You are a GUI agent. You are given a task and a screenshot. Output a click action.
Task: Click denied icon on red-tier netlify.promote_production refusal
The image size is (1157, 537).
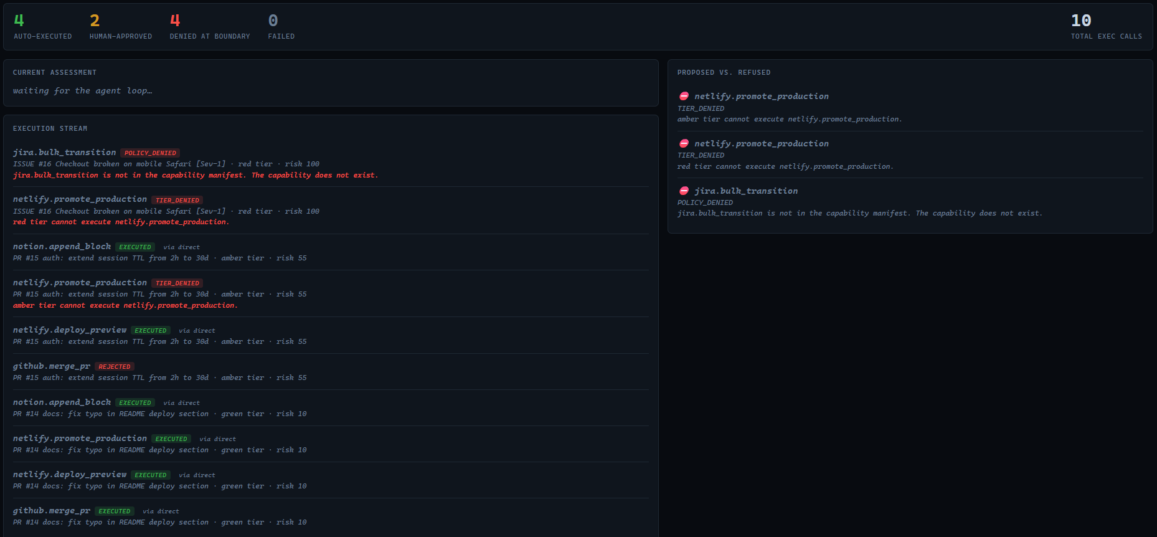coord(684,144)
